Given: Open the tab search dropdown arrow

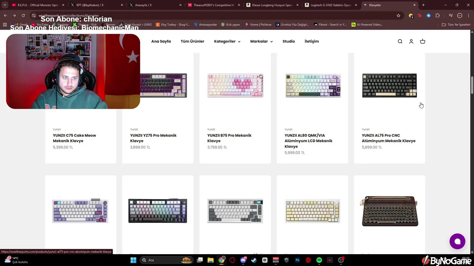Looking at the screenshot, I should [x=5, y=5].
